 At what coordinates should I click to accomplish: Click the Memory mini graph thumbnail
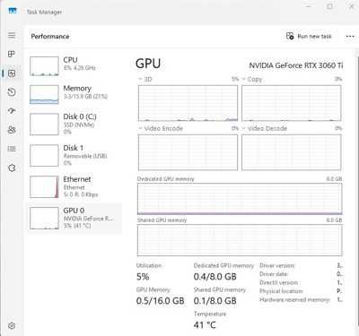pos(44,94)
